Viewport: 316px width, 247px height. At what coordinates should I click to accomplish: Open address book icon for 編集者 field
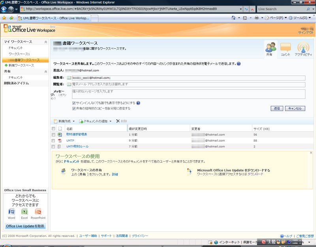tap(69, 78)
